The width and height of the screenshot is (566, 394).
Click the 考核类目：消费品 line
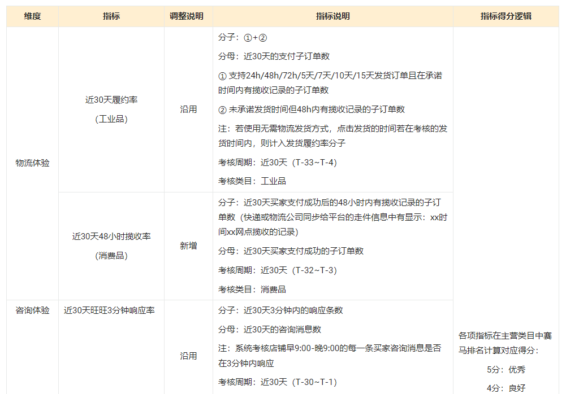tap(252, 290)
